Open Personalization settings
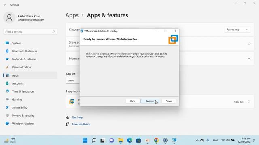The height and width of the screenshot is (145, 259). click(x=30, y=67)
